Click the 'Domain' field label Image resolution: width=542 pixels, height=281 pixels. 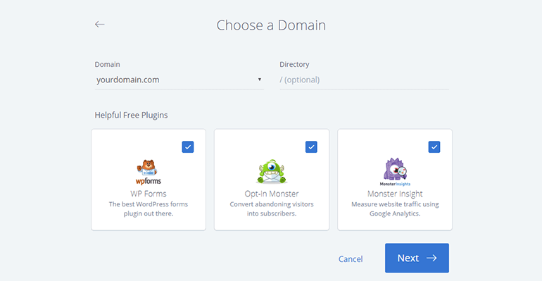click(107, 64)
